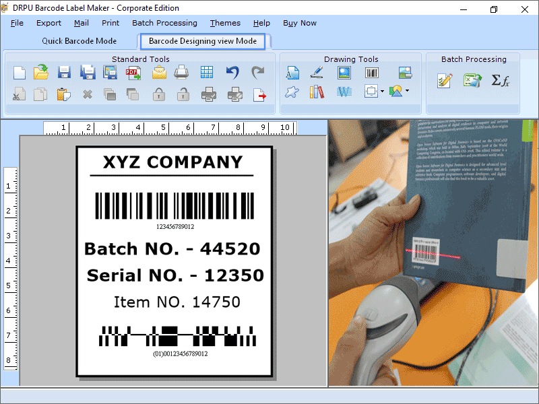Paste from clipboard
The width and height of the screenshot is (539, 404).
point(63,94)
